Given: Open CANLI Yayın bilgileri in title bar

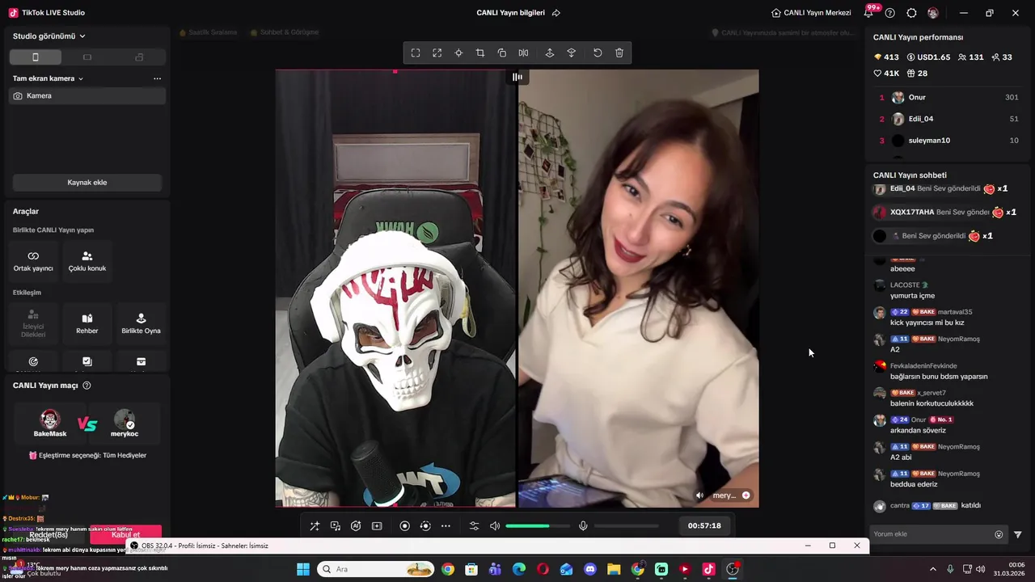Looking at the screenshot, I should [510, 13].
